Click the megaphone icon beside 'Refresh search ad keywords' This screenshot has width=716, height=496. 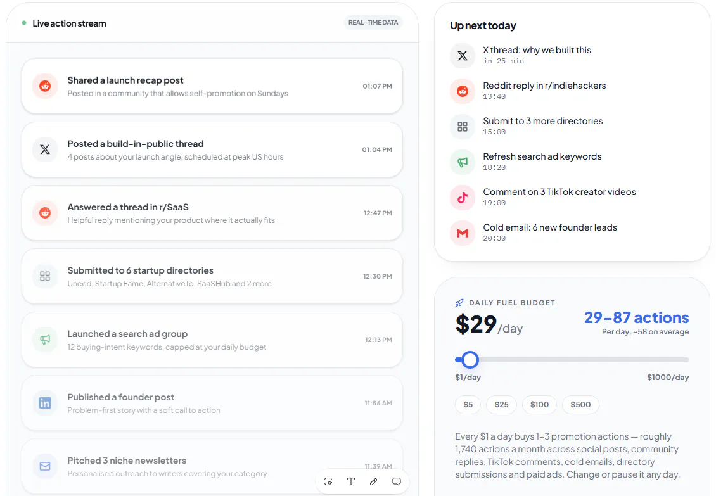point(463,162)
